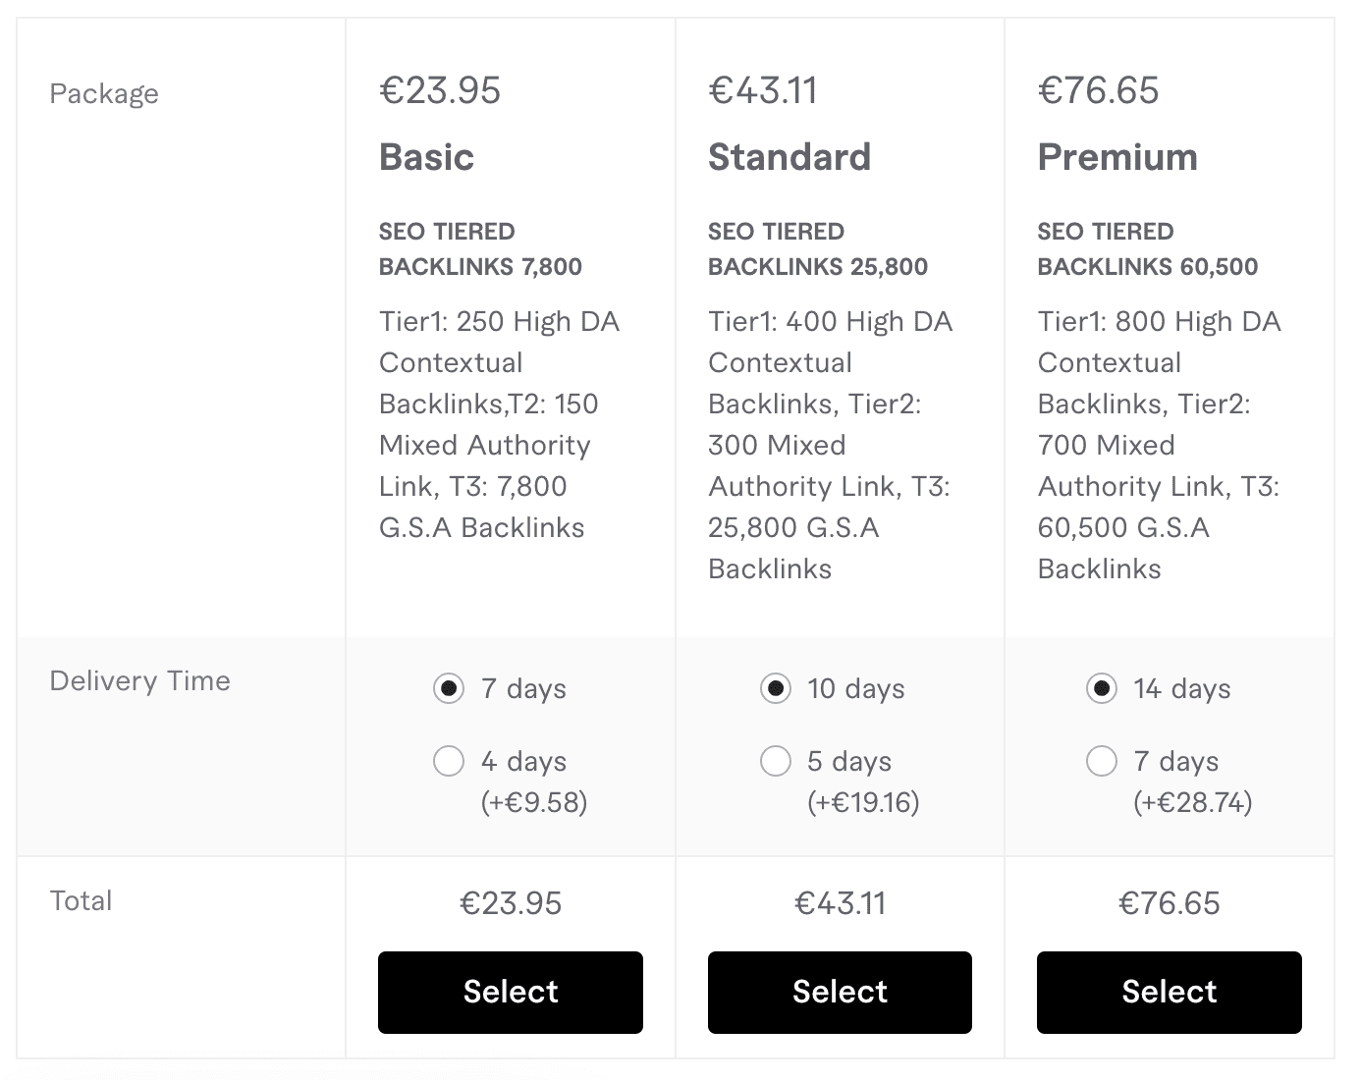Select the 10 days delivery for Standard package
This screenshot has width=1361, height=1080.
[777, 688]
